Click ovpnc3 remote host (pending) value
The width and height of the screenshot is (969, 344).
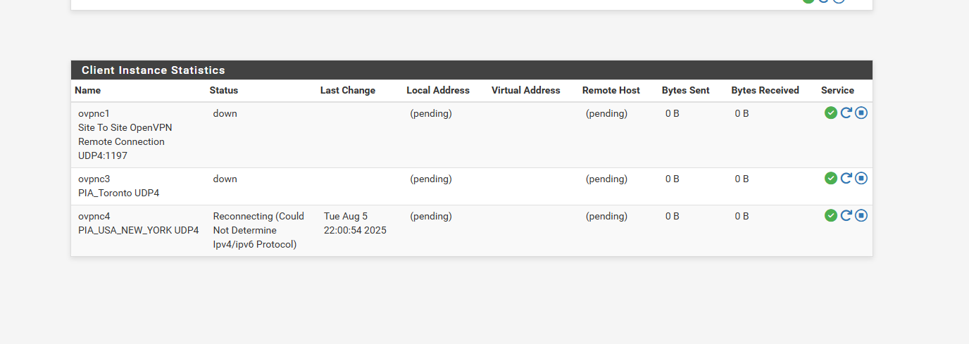tap(606, 179)
